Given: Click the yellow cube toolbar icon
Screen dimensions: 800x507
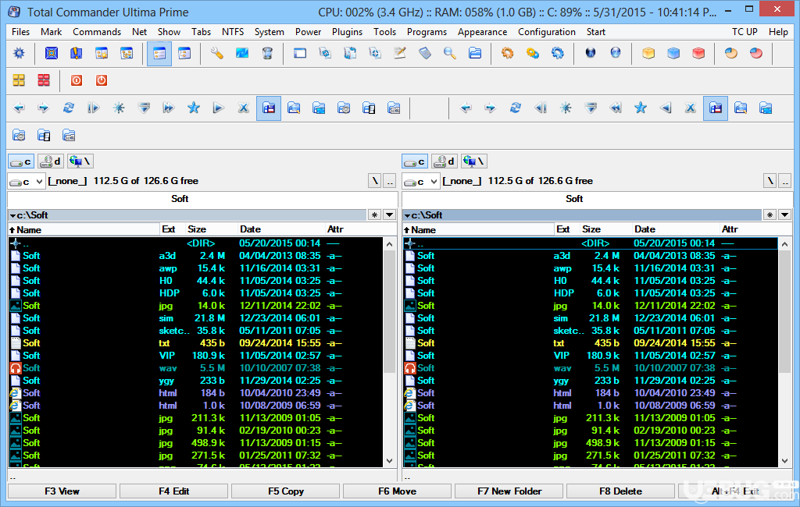Looking at the screenshot, I should pos(648,53).
